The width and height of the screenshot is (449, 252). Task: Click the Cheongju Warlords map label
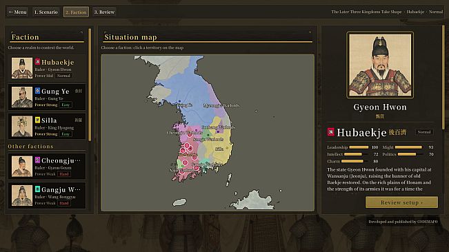[185, 133]
